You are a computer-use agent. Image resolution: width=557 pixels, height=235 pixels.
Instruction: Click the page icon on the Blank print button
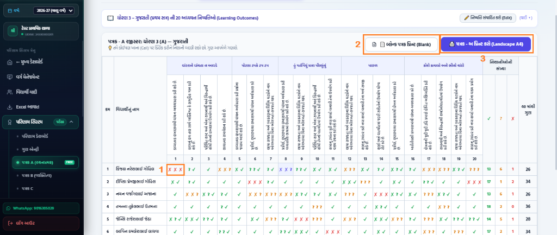pyautogui.click(x=374, y=45)
